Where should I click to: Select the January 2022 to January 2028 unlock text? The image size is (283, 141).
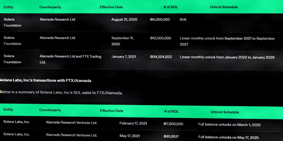click(227, 57)
